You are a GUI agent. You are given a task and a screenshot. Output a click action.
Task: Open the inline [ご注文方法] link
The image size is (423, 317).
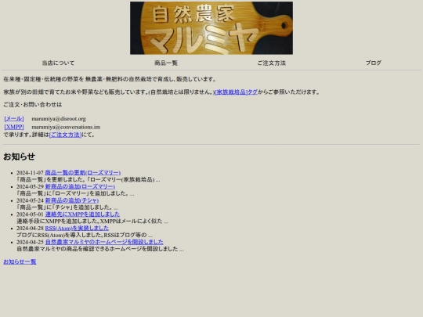point(65,135)
